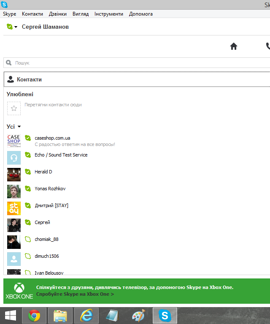Open the Дзвінки menu
Screen dimensions: 270x324
58,14
